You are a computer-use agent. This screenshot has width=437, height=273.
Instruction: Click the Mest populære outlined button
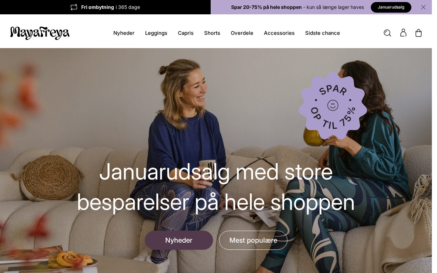[253, 240]
